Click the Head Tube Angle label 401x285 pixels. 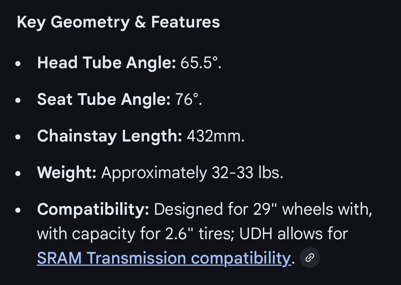[x=106, y=63]
